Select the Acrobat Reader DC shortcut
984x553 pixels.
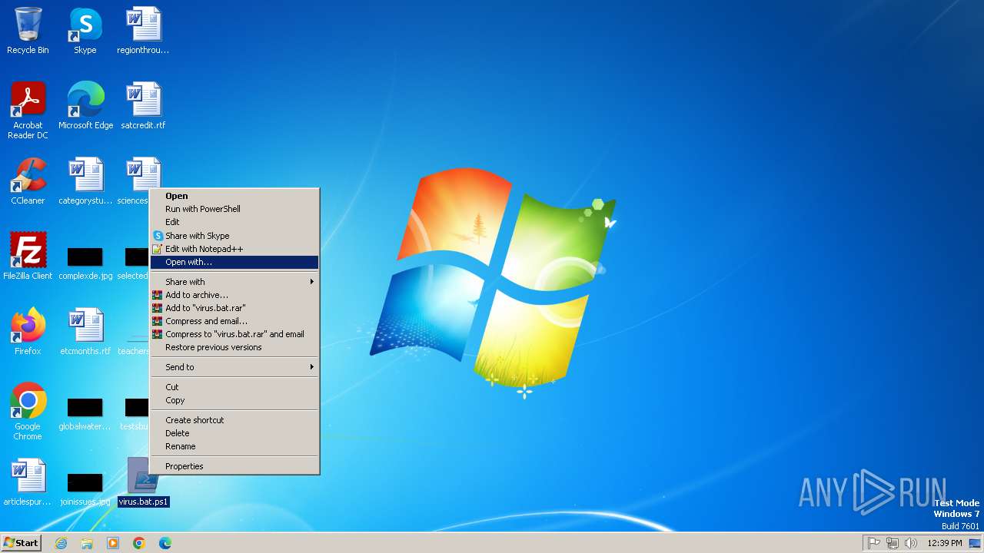click(28, 111)
